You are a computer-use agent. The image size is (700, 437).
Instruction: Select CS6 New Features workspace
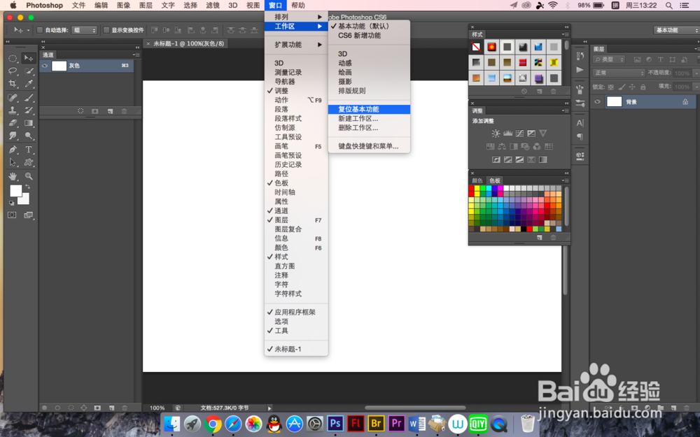click(369, 35)
